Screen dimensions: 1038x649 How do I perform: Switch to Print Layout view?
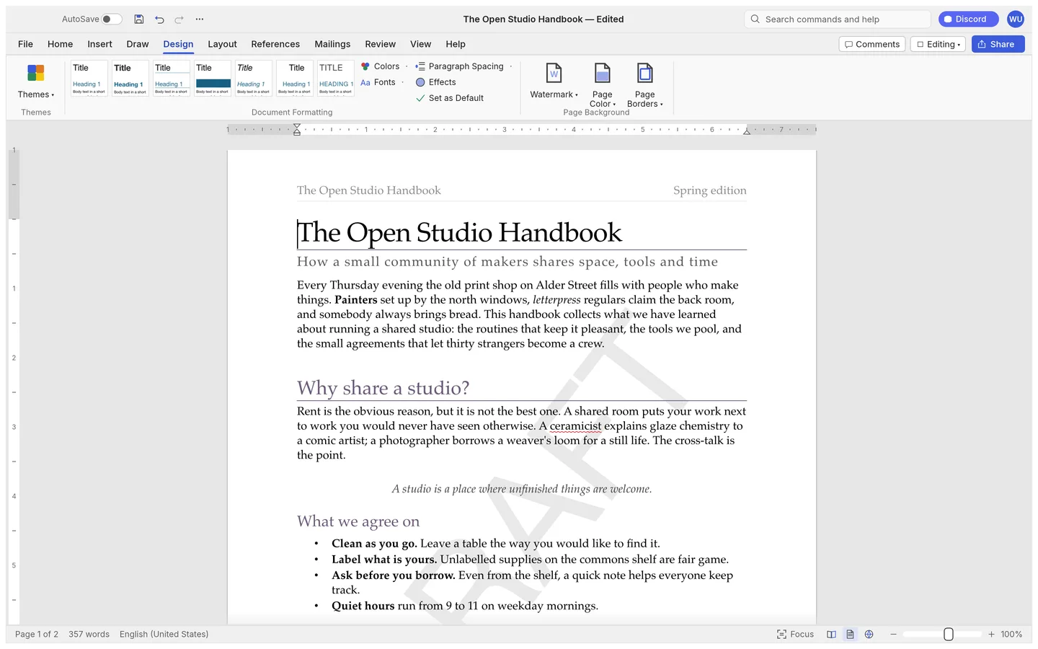click(850, 635)
